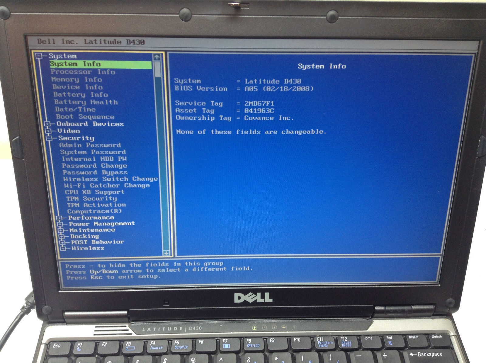Open Boot Sequence setting

point(85,117)
